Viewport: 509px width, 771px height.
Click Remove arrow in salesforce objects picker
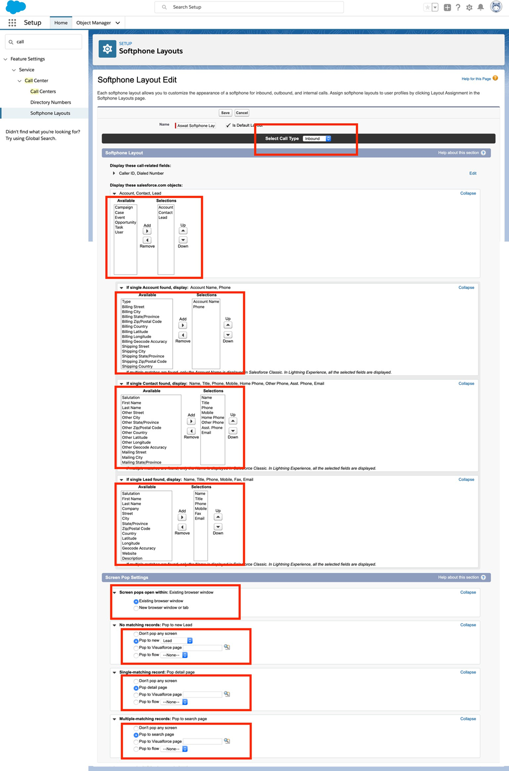coord(147,240)
